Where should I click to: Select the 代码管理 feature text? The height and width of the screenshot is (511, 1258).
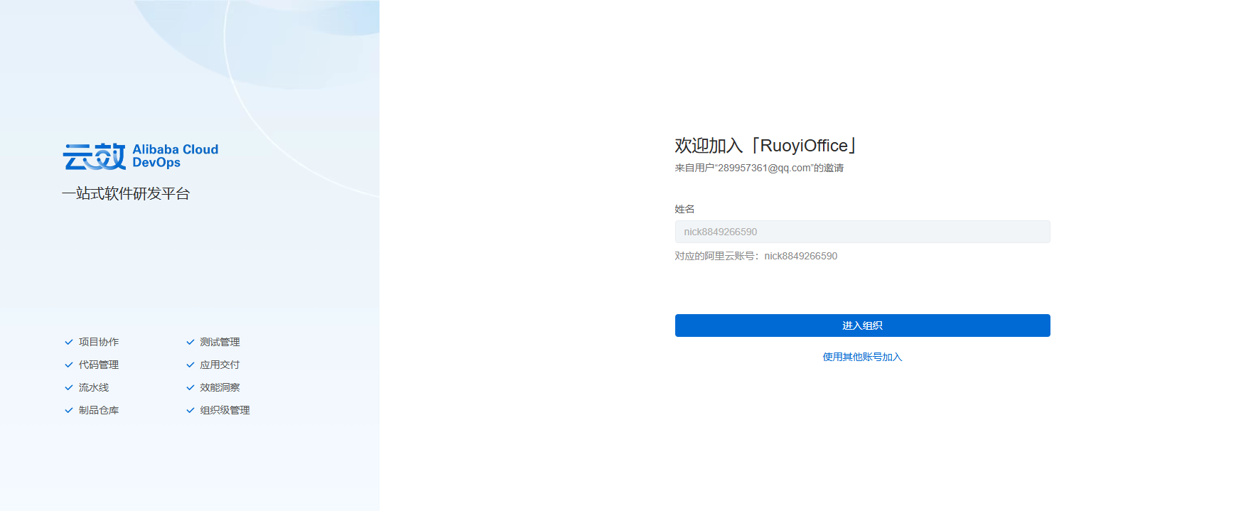[x=99, y=365]
